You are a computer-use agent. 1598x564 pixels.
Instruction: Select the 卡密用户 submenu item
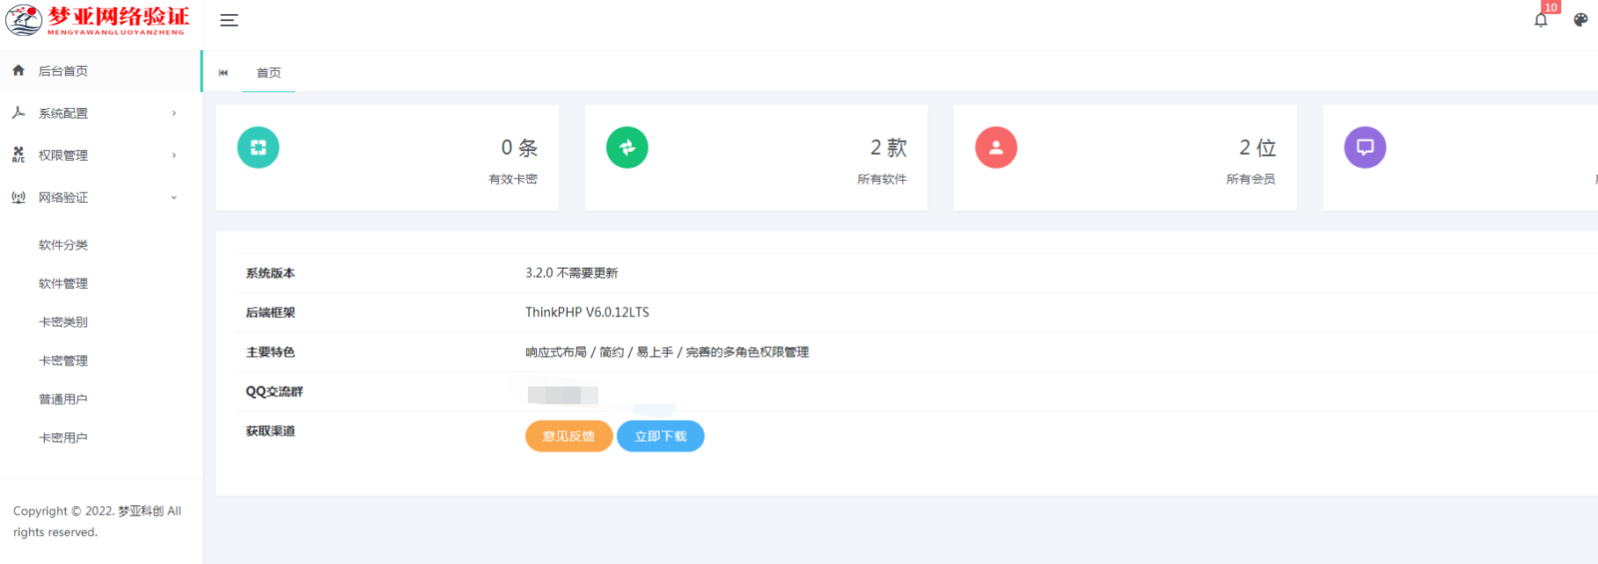point(63,438)
